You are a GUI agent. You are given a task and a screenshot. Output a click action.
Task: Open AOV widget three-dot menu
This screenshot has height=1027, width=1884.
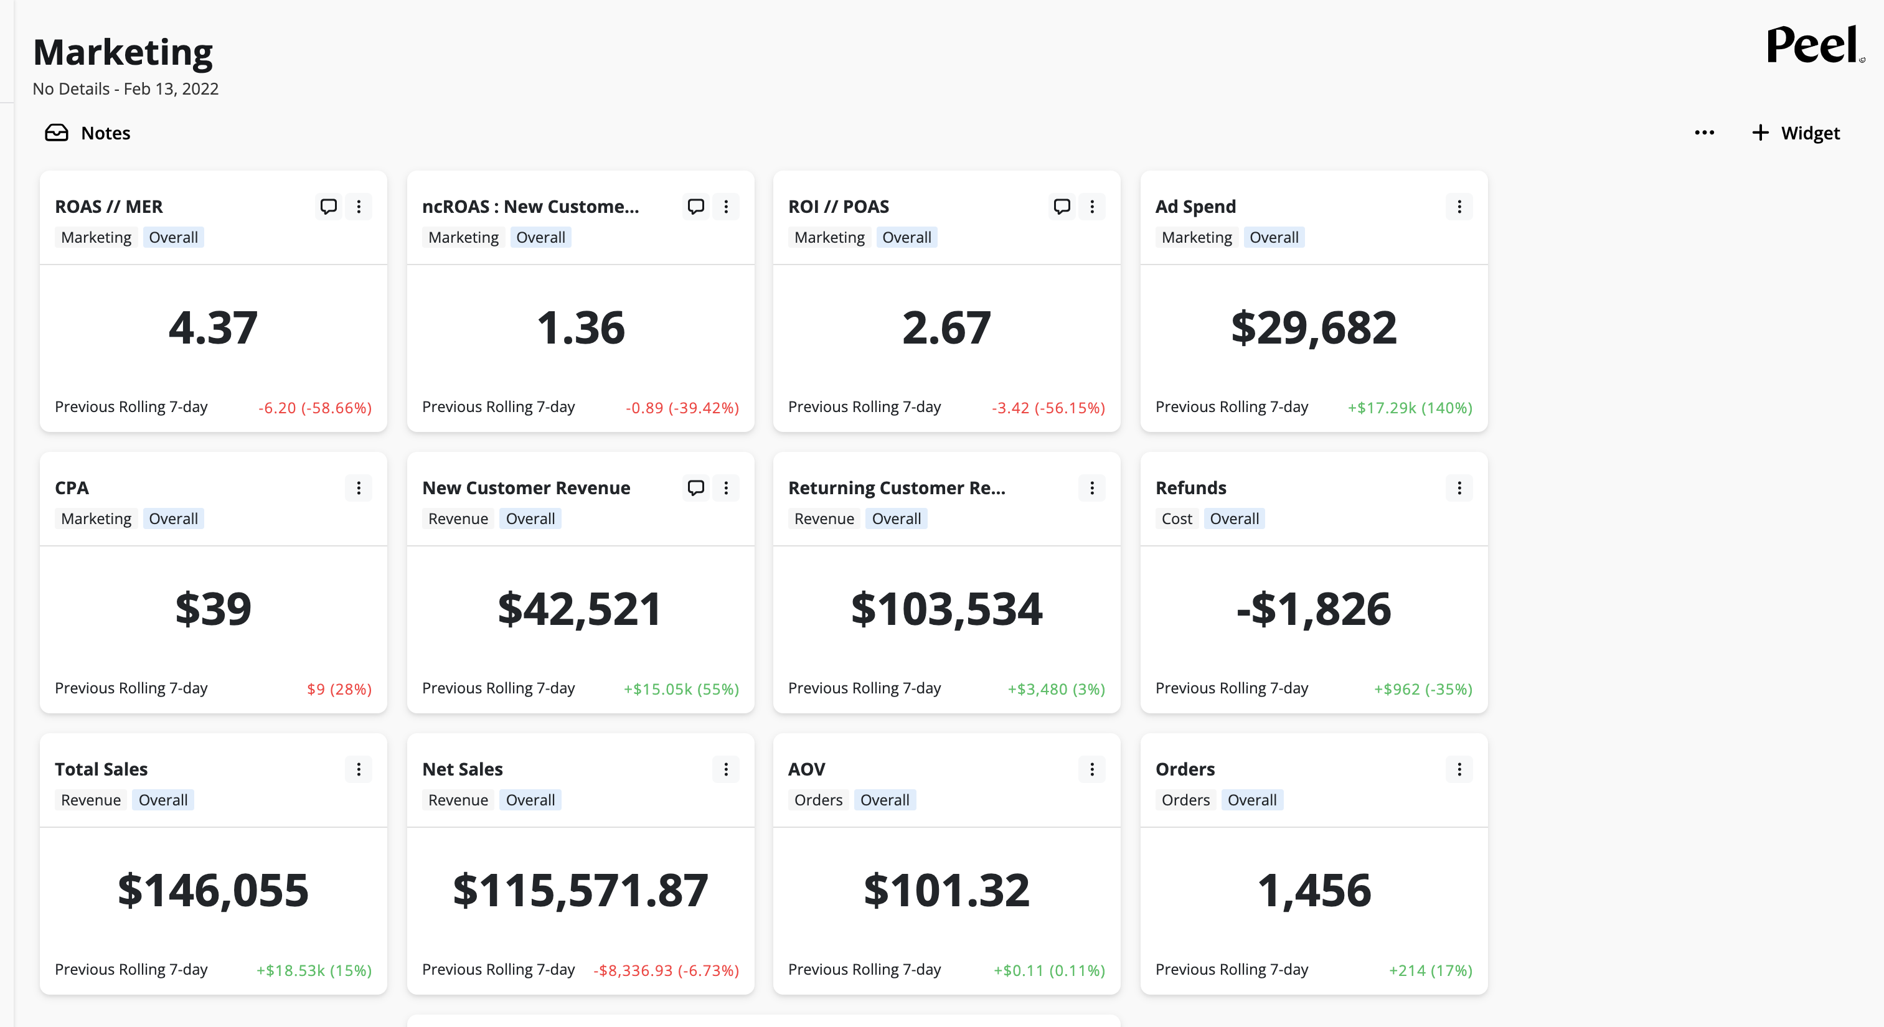pos(1092,769)
